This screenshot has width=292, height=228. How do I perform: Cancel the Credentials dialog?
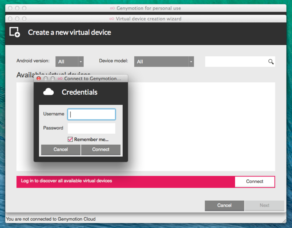coord(61,149)
